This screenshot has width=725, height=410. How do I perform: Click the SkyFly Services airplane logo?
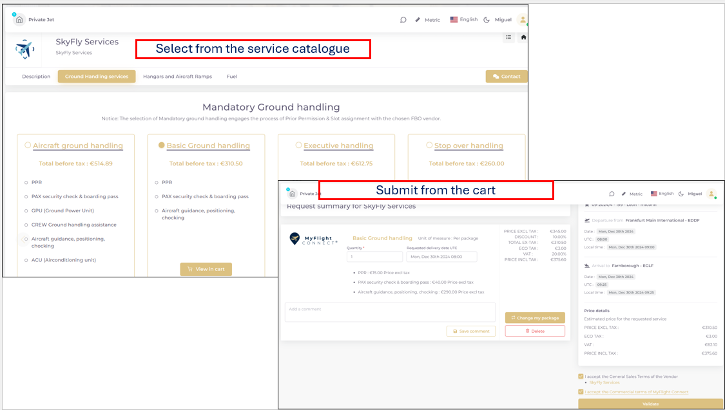coord(24,50)
